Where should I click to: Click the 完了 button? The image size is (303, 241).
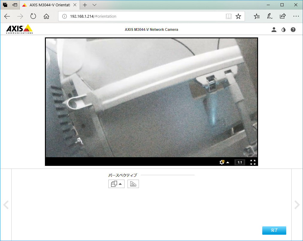pyautogui.click(x=274, y=230)
